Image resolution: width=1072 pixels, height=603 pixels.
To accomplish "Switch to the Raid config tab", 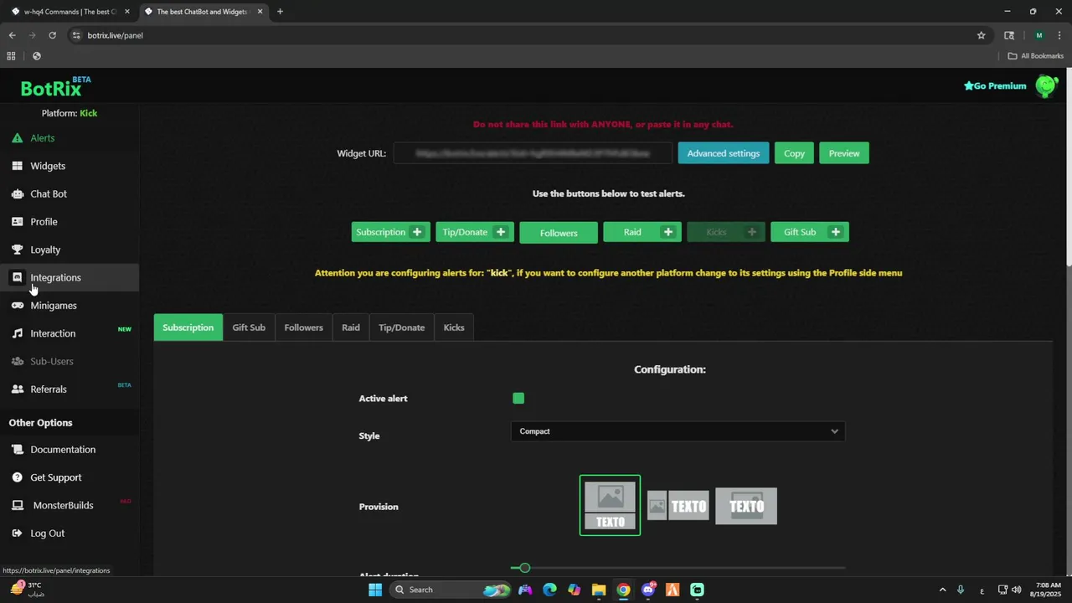I will [351, 327].
